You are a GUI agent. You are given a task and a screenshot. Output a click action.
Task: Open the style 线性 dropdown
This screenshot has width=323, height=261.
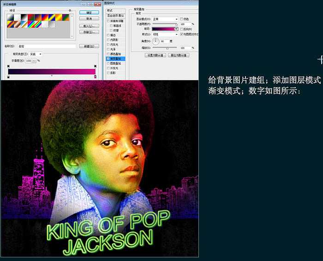pos(165,35)
